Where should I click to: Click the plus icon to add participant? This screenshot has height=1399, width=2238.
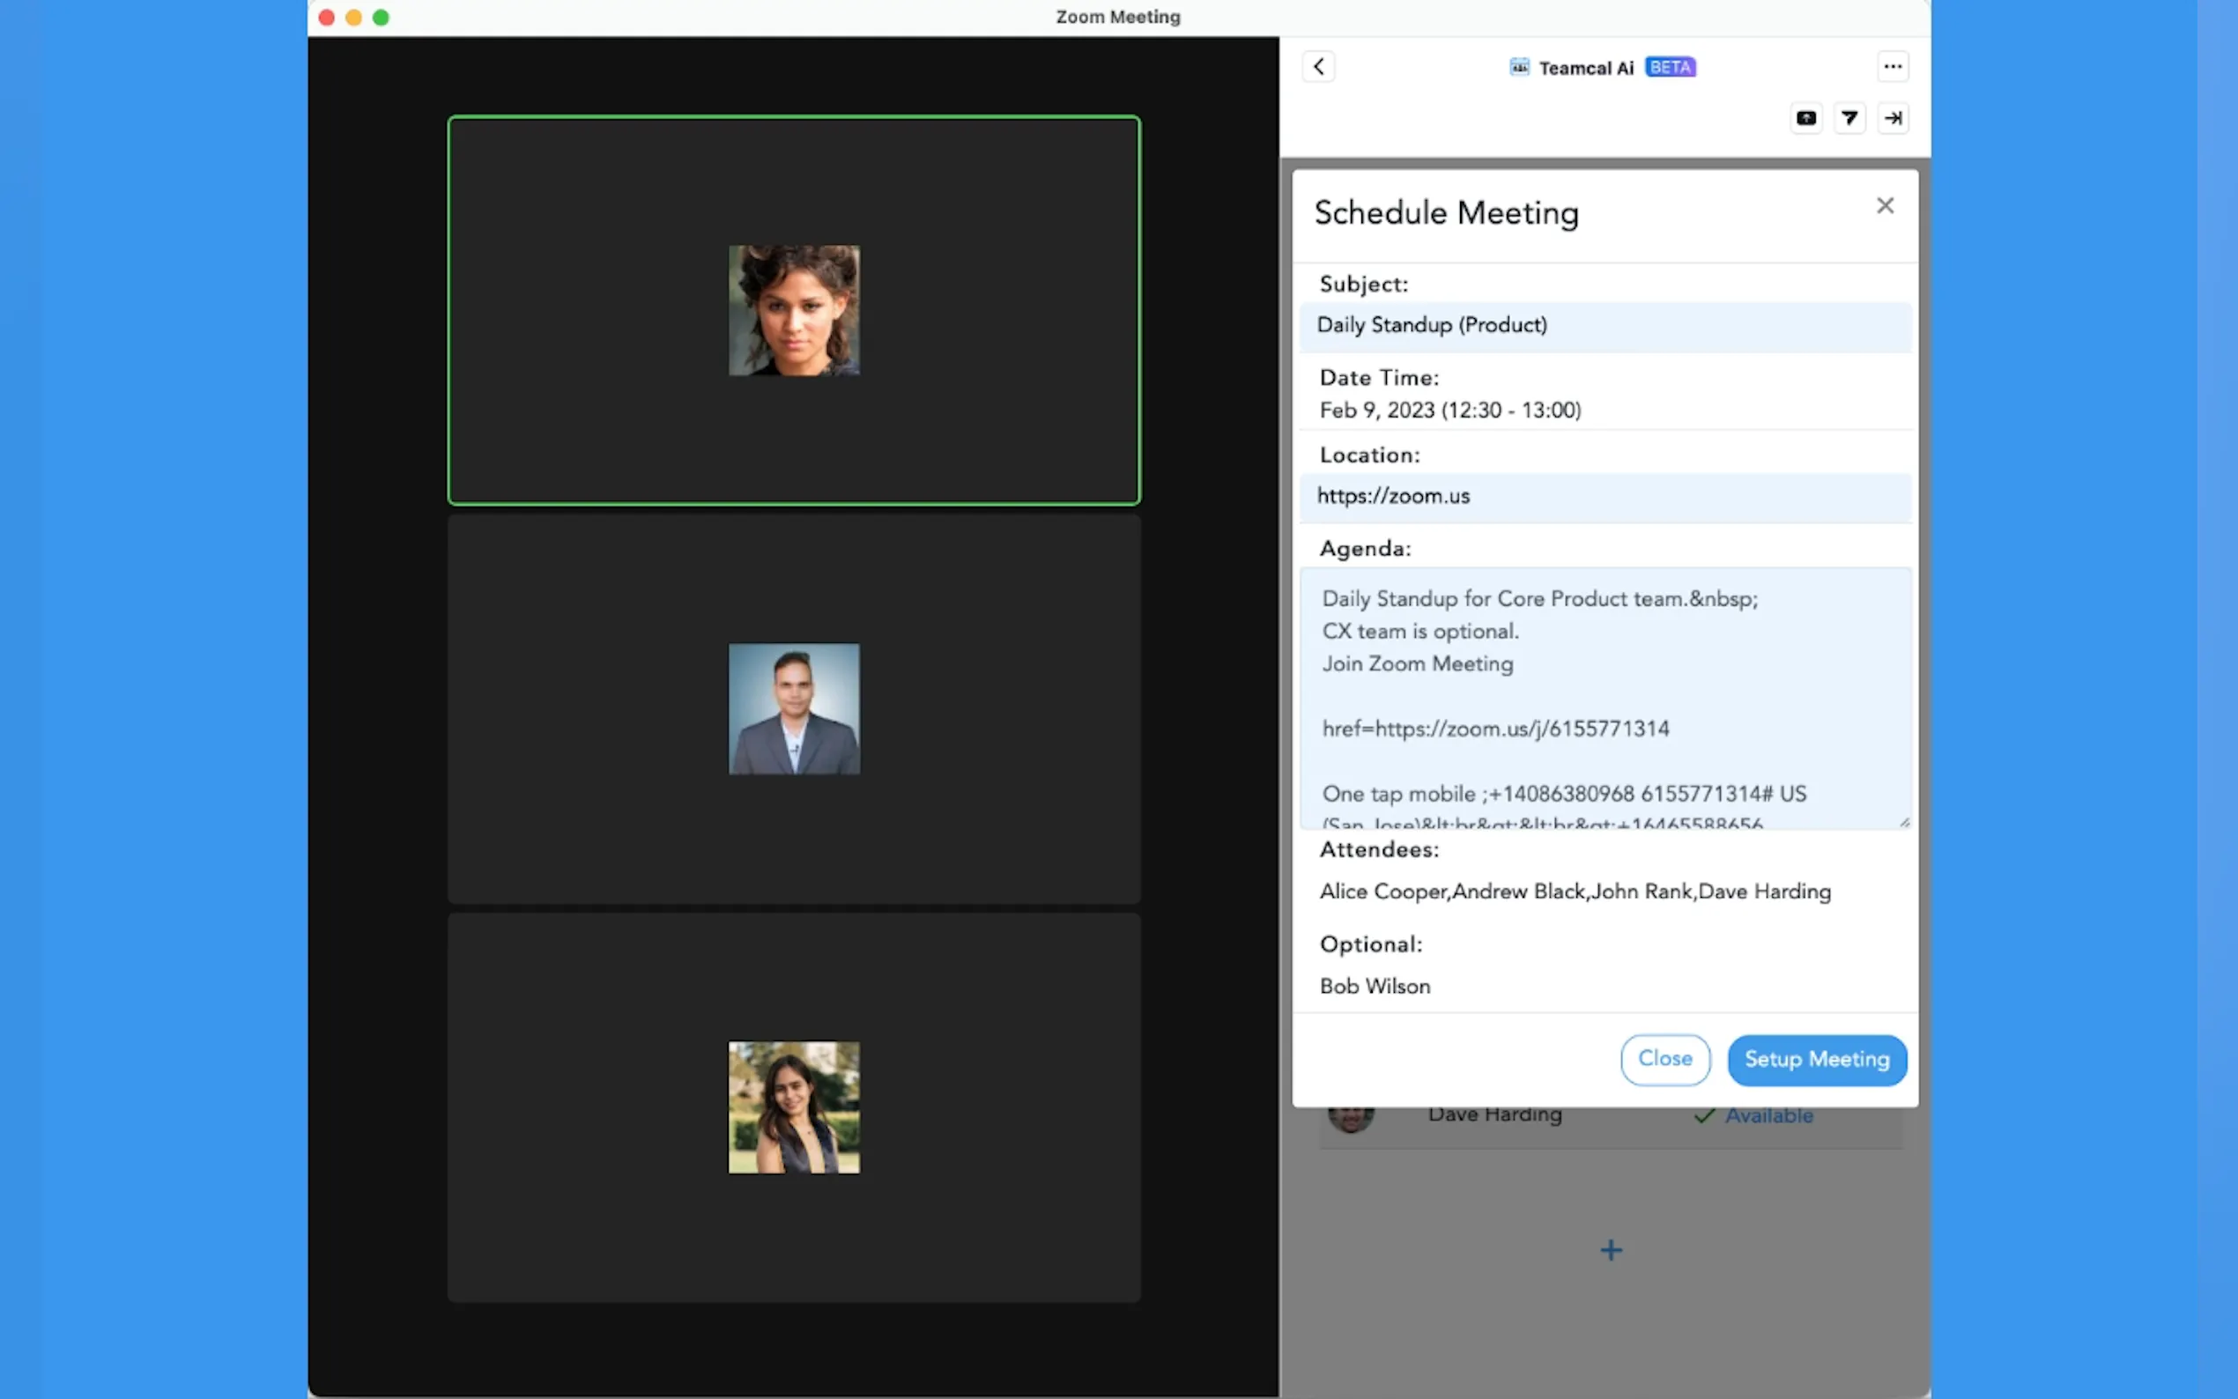pos(1610,1250)
